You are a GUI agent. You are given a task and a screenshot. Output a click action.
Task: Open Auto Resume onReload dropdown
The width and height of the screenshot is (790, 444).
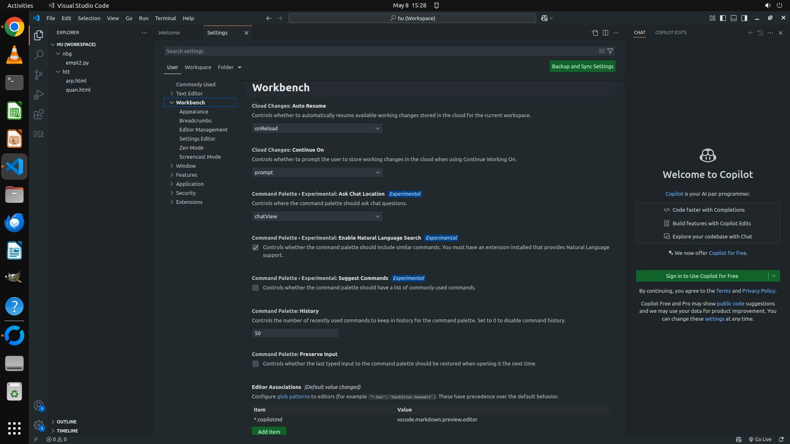pos(317,128)
